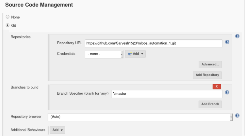Click the Git option label text
This screenshot has width=245, height=136.
coord(14,25)
